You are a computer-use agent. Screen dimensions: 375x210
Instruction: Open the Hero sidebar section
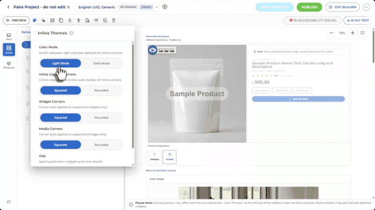pos(9,37)
